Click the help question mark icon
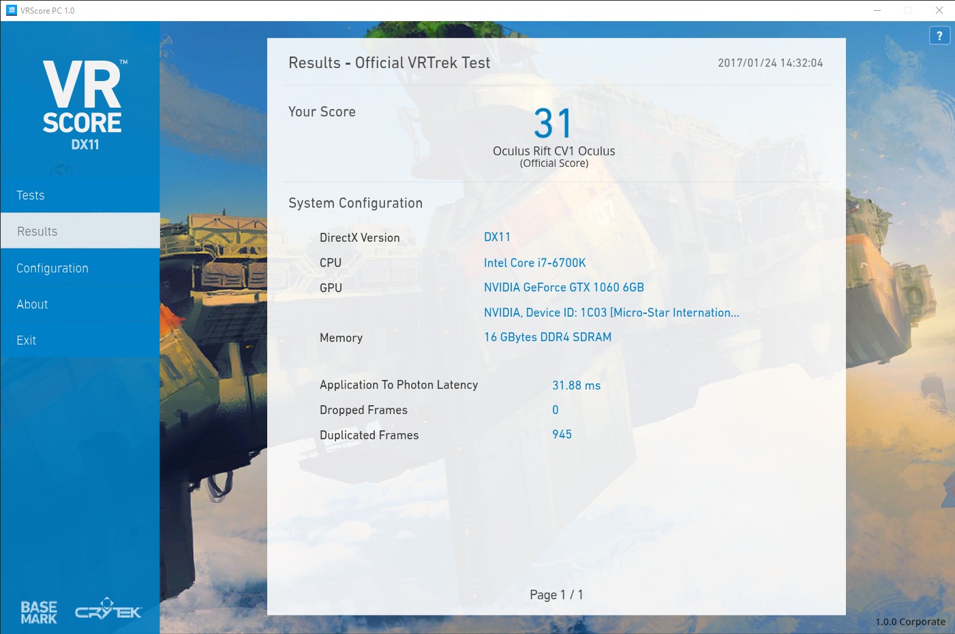The height and width of the screenshot is (634, 955). pyautogui.click(x=939, y=35)
